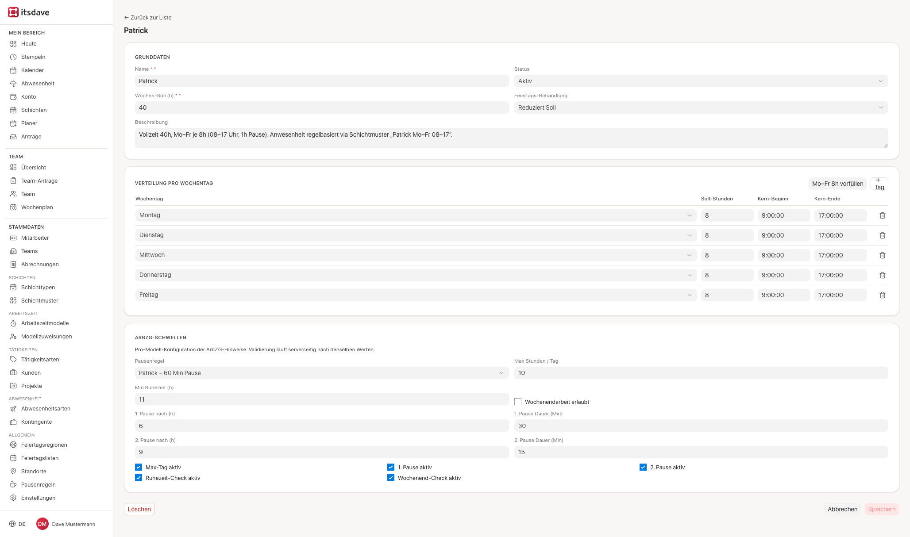The height and width of the screenshot is (537, 910).
Task: Toggle 2. Pause aktiv checkbox
Action: point(643,467)
